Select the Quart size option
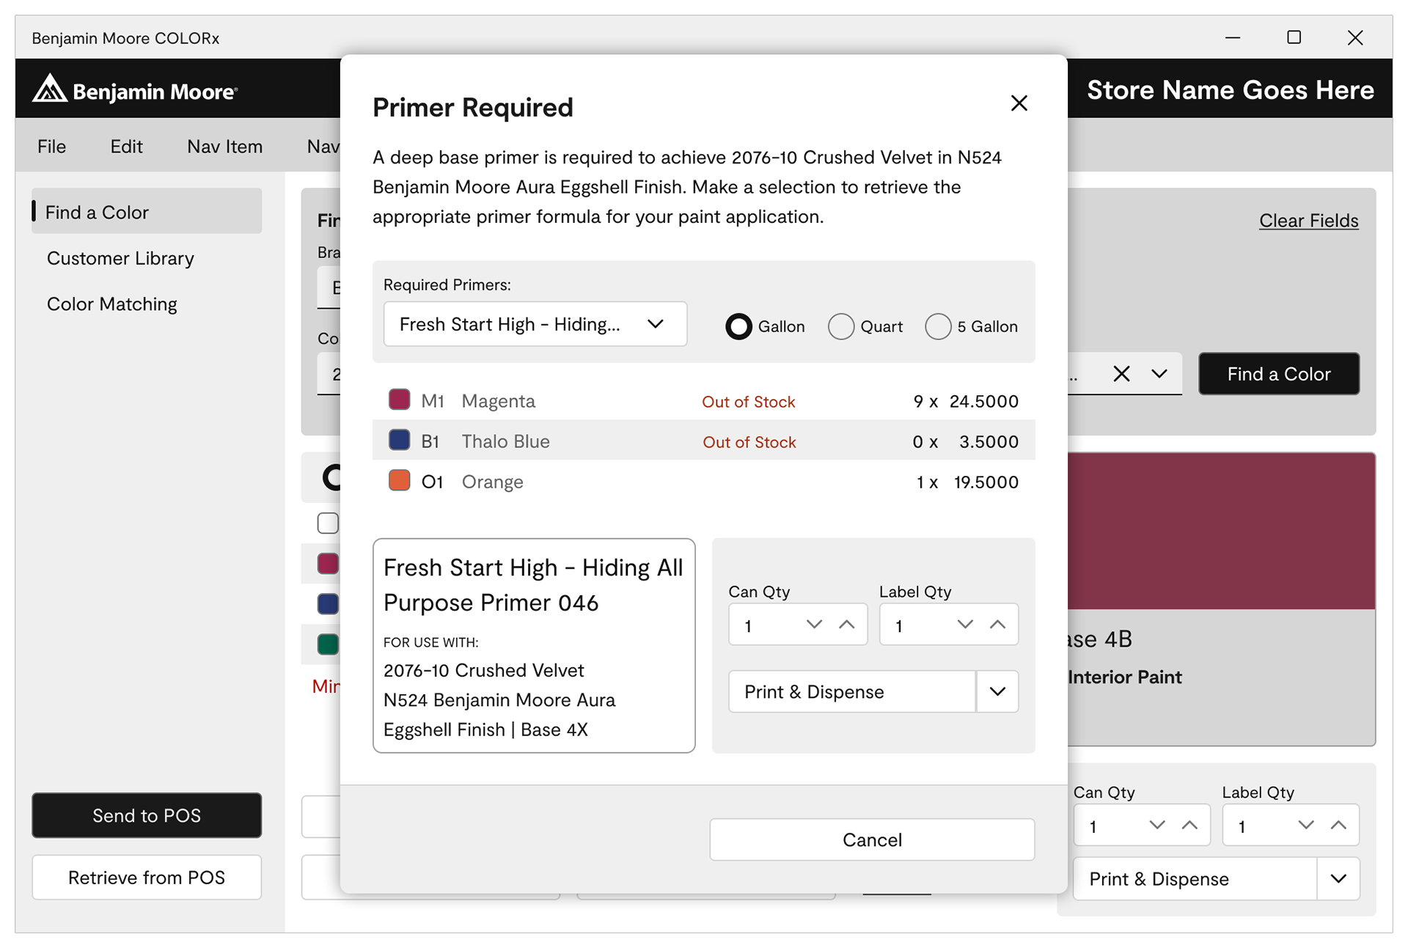Screen dimensions: 1408x948 (841, 326)
